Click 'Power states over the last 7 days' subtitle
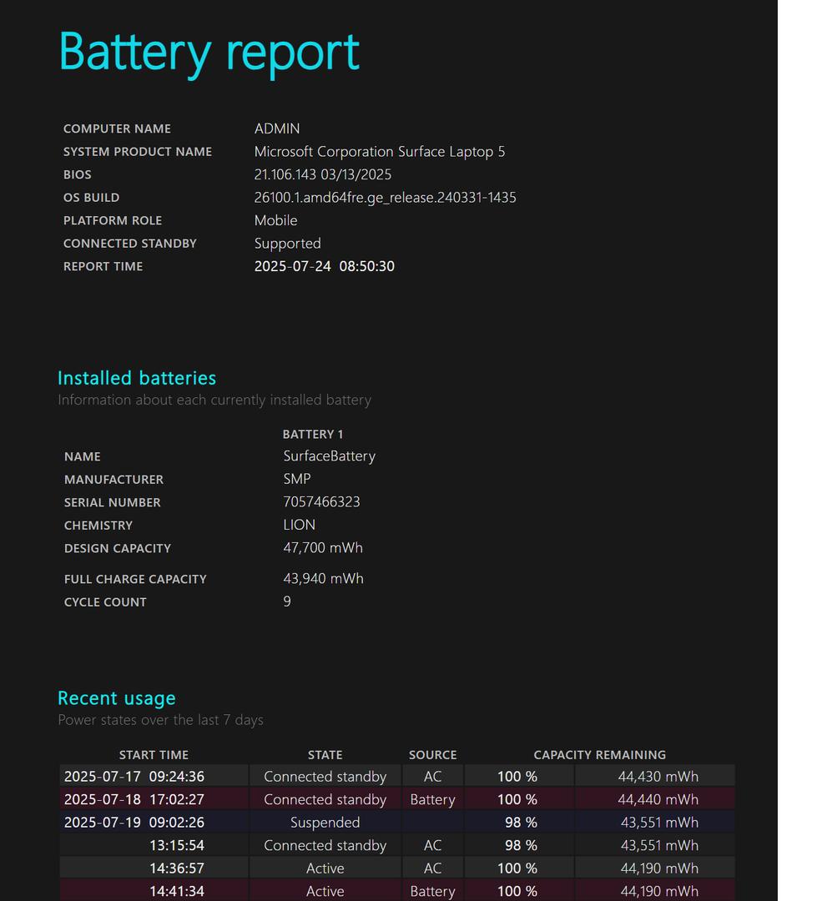The height and width of the screenshot is (901, 817). coord(160,720)
